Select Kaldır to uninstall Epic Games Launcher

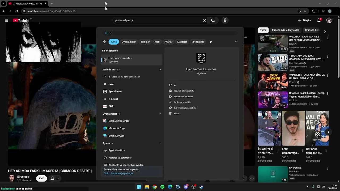coord(177,114)
